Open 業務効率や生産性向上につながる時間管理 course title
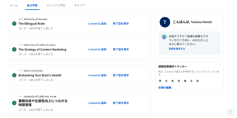Screen dimensions: 237x118 coord(43,103)
